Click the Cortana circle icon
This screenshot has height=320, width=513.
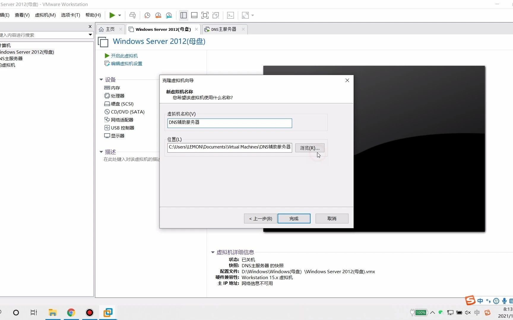click(x=16, y=313)
